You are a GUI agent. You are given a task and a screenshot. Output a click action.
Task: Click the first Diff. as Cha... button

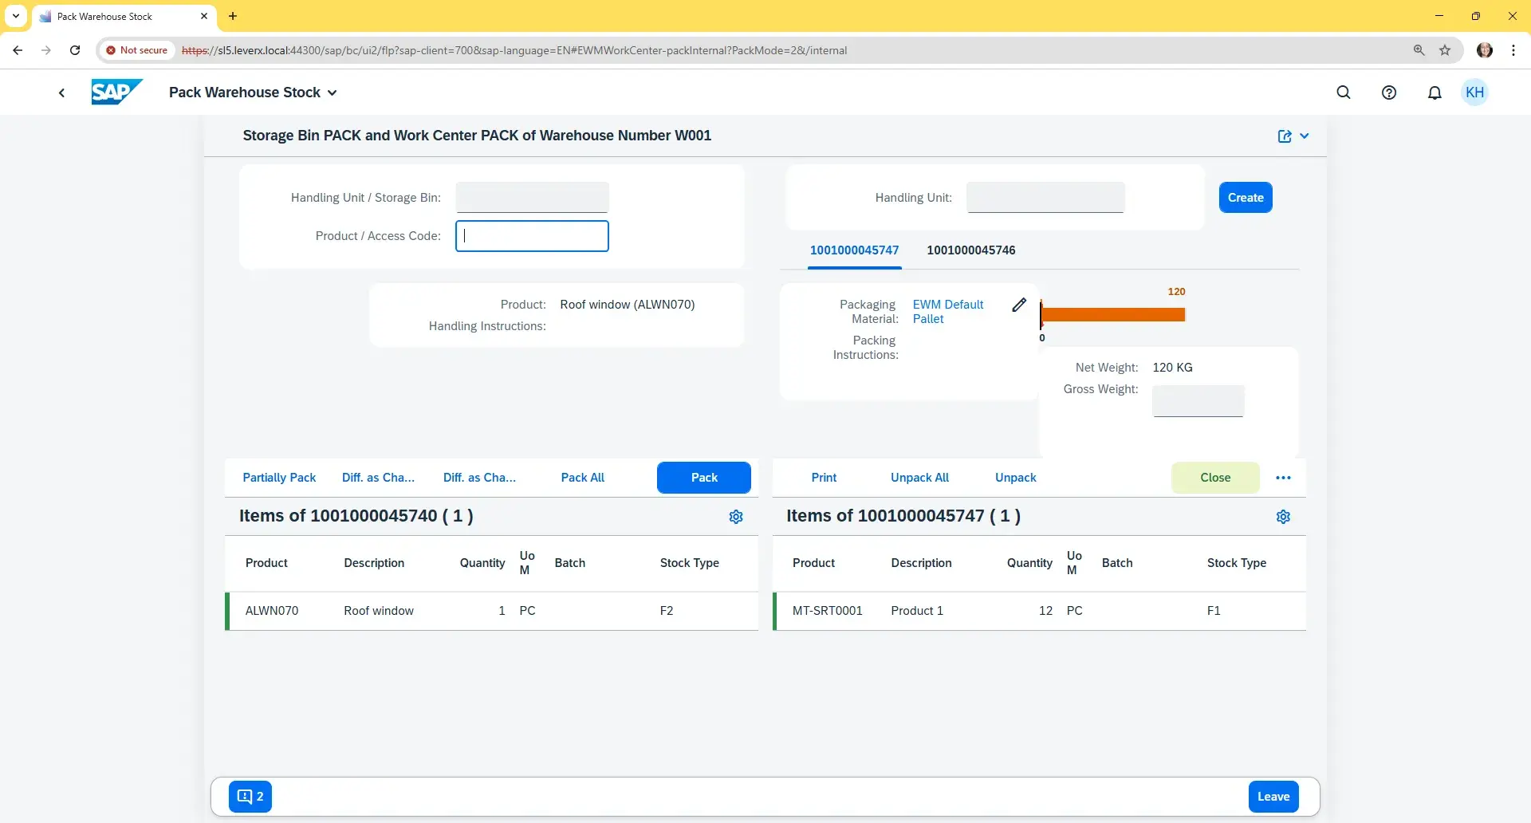378,478
